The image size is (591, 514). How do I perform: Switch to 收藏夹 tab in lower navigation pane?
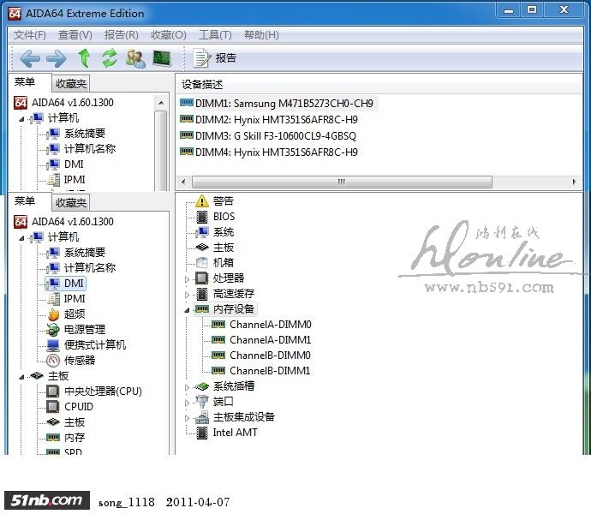pyautogui.click(x=71, y=203)
